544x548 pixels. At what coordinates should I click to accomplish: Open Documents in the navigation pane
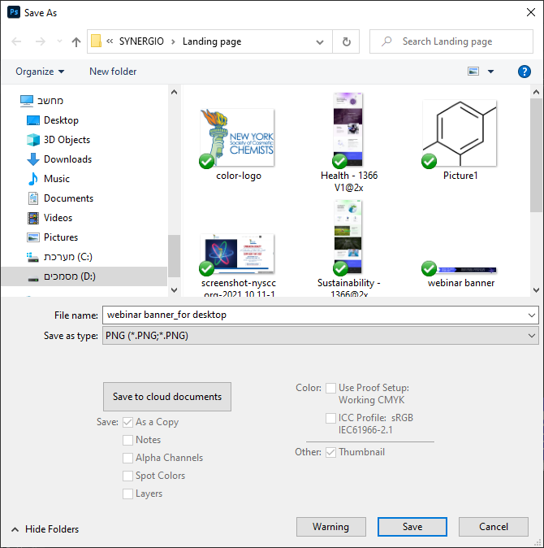(x=60, y=198)
